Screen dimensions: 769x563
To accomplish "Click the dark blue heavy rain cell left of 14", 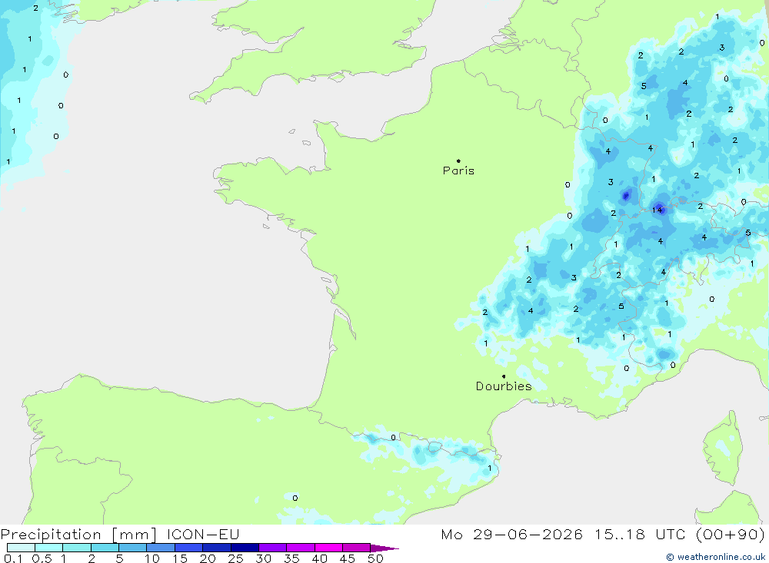I will (626, 196).
